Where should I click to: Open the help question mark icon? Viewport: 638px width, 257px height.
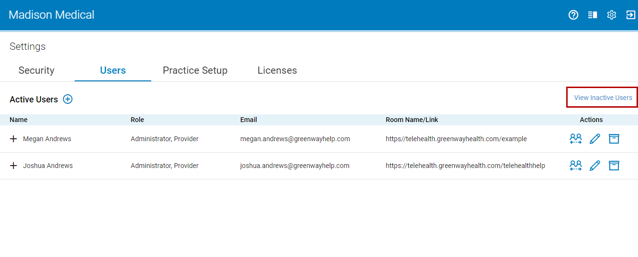pyautogui.click(x=573, y=15)
